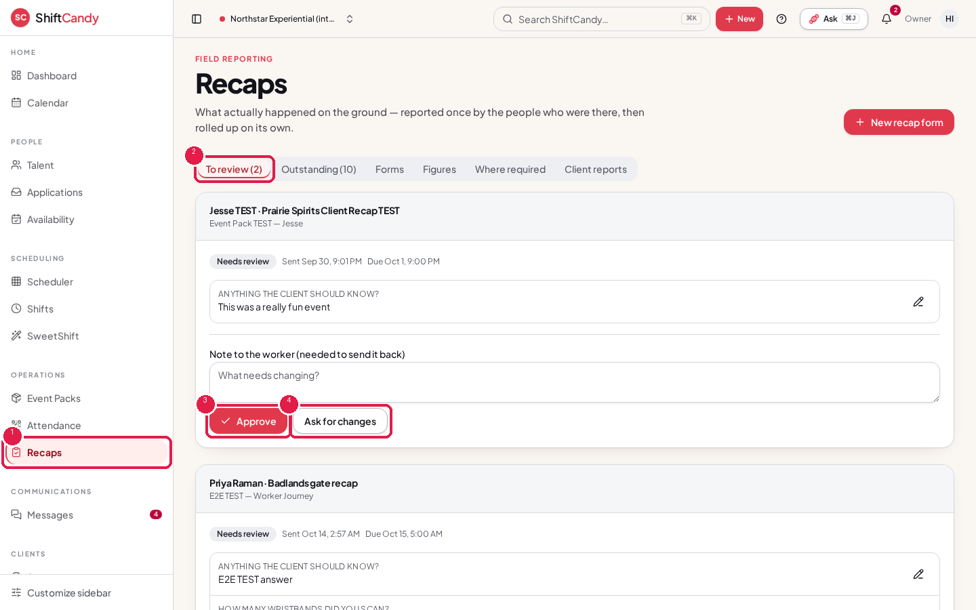976x610 pixels.
Task: Open SweetShift in the sidebar
Action: (86, 336)
